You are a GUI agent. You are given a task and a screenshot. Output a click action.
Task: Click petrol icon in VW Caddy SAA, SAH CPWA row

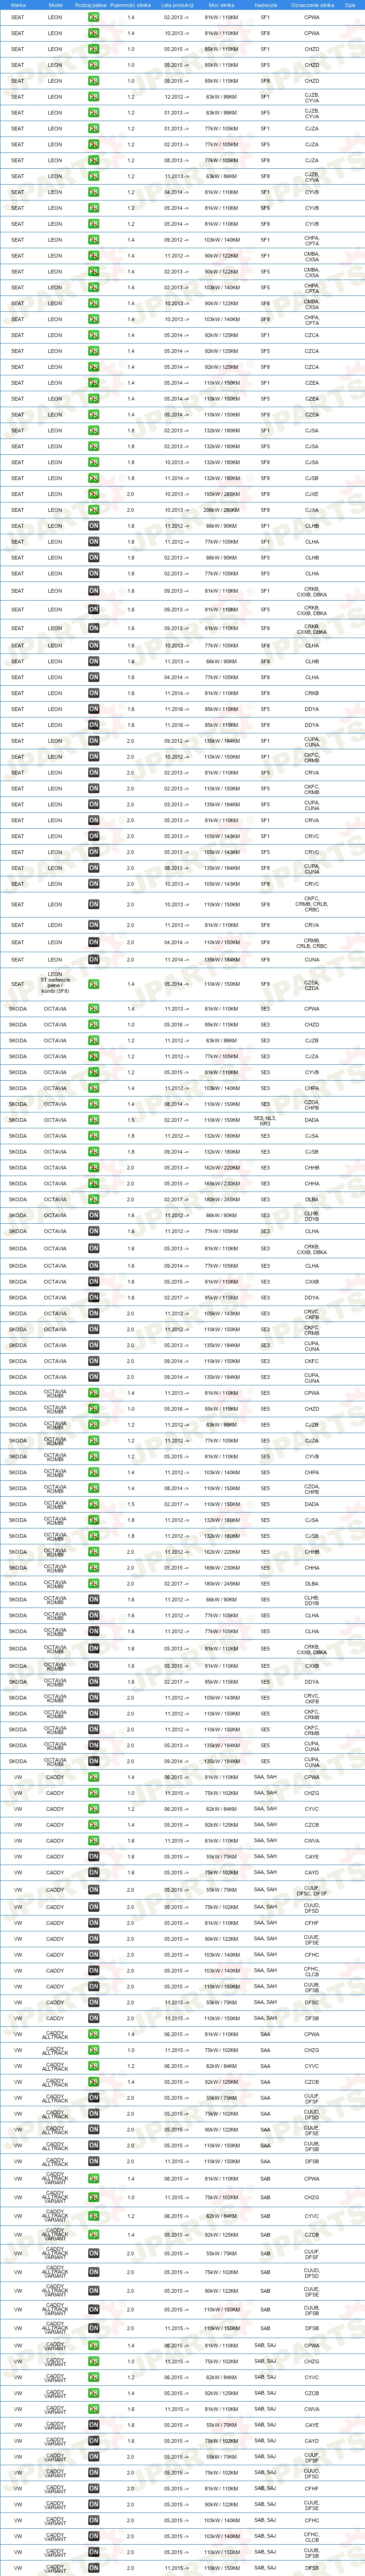click(93, 1777)
